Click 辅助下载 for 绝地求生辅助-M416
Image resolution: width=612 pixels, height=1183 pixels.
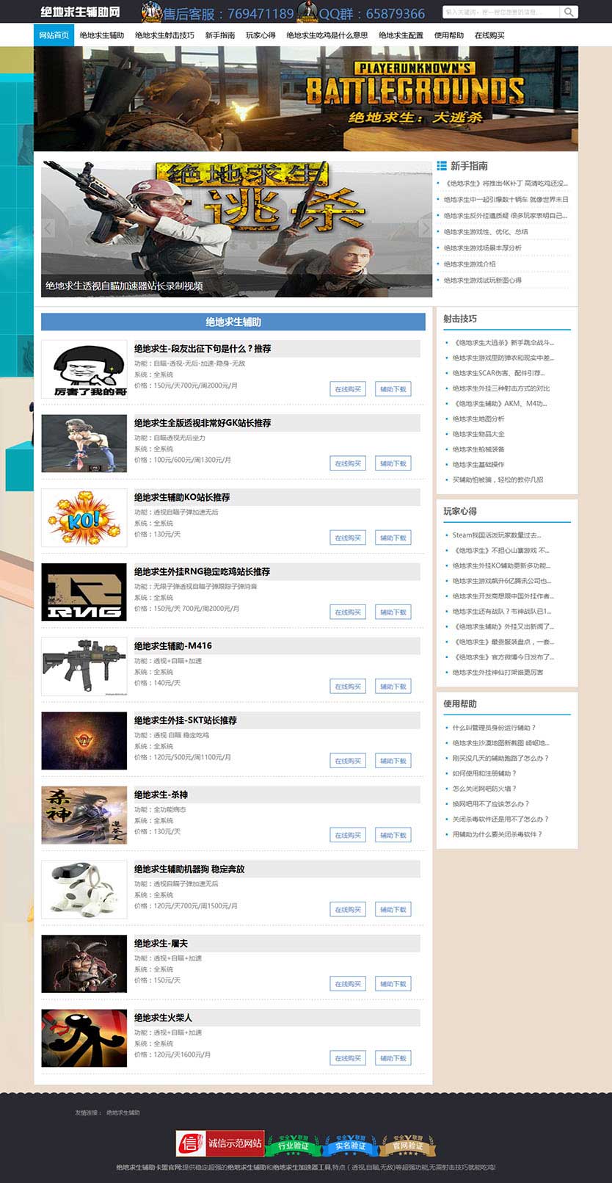pos(393,687)
